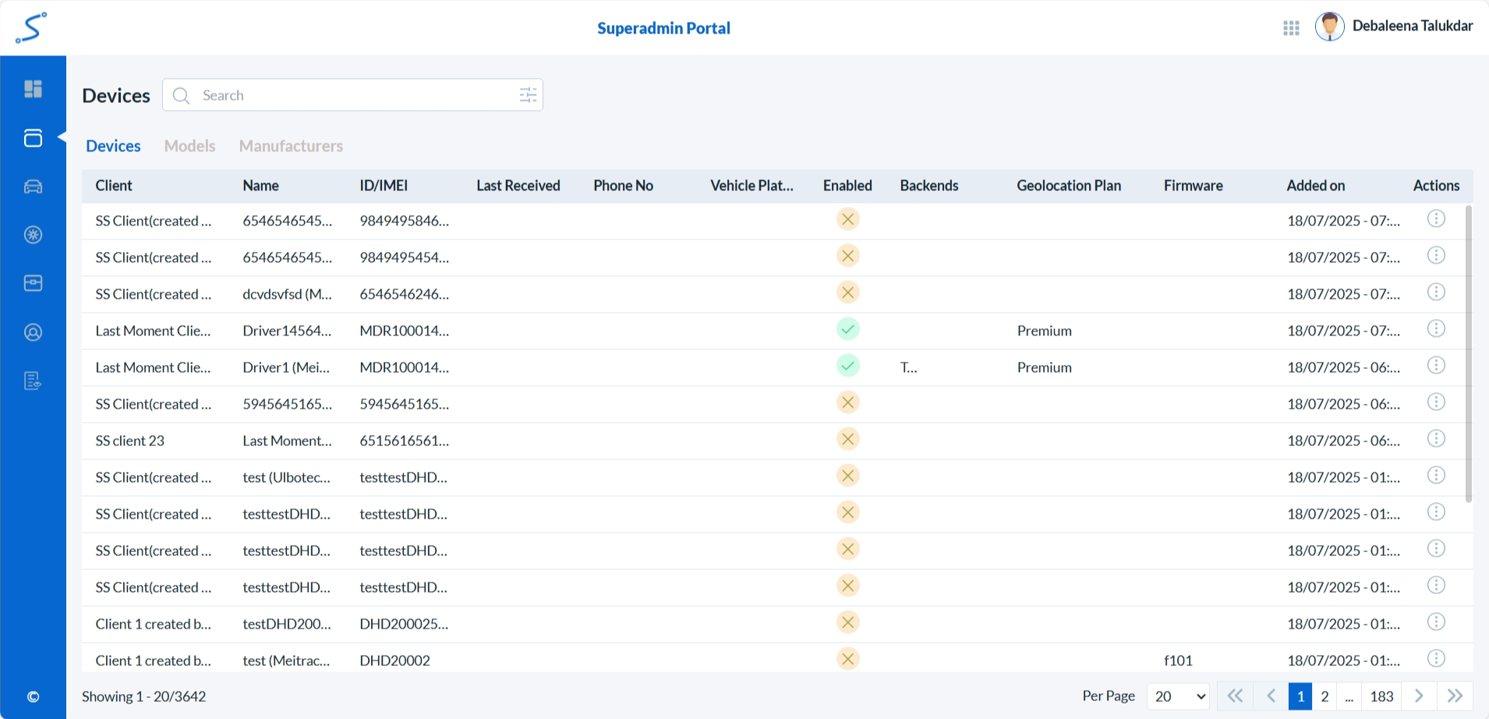Jump to last page double arrow

[x=1455, y=696]
